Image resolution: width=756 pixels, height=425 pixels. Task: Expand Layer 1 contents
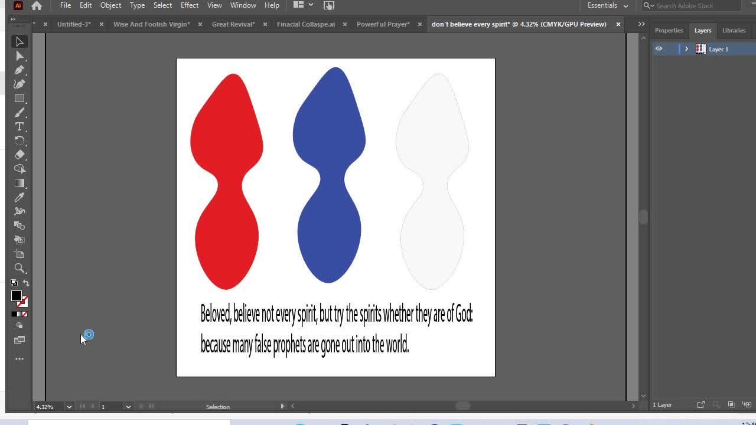point(686,49)
